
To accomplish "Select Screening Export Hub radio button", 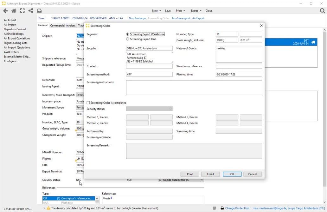I will coord(128,39).
